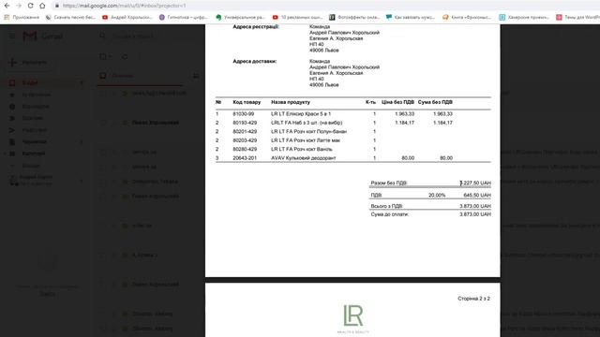Image resolution: width=600 pixels, height=337 pixels.
Task: Open the Приложения apps bookmark
Action: 22,17
